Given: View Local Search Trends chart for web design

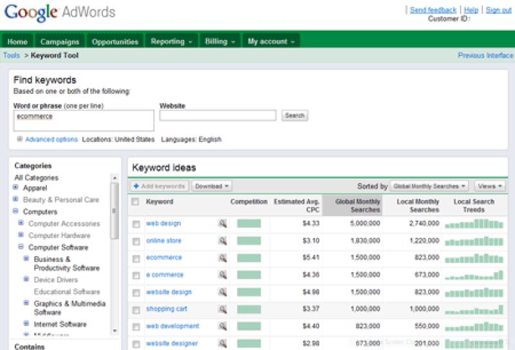Looking at the screenshot, I should 474,224.
